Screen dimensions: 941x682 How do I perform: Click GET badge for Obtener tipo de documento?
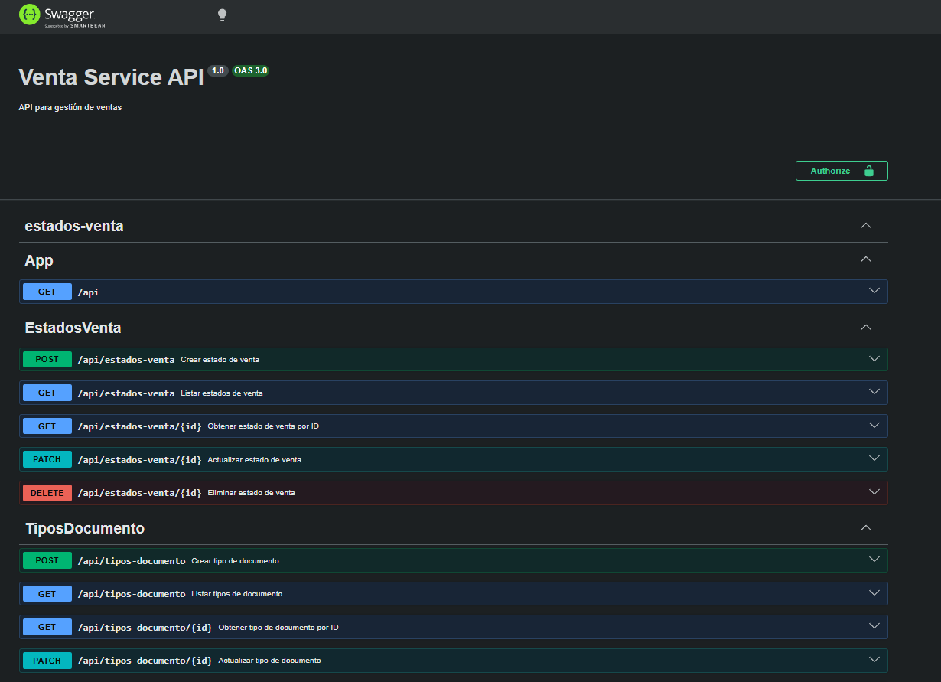pyautogui.click(x=47, y=627)
